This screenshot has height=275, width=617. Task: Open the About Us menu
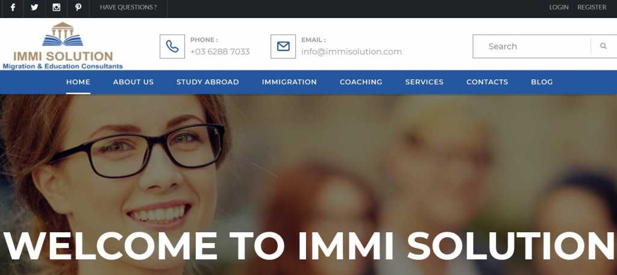pos(133,82)
